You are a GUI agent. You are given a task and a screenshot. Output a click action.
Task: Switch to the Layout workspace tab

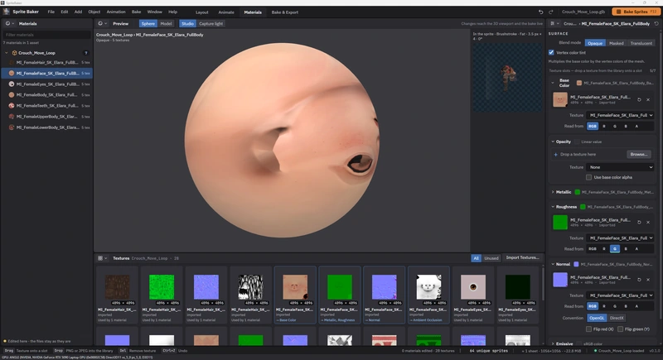tap(201, 12)
